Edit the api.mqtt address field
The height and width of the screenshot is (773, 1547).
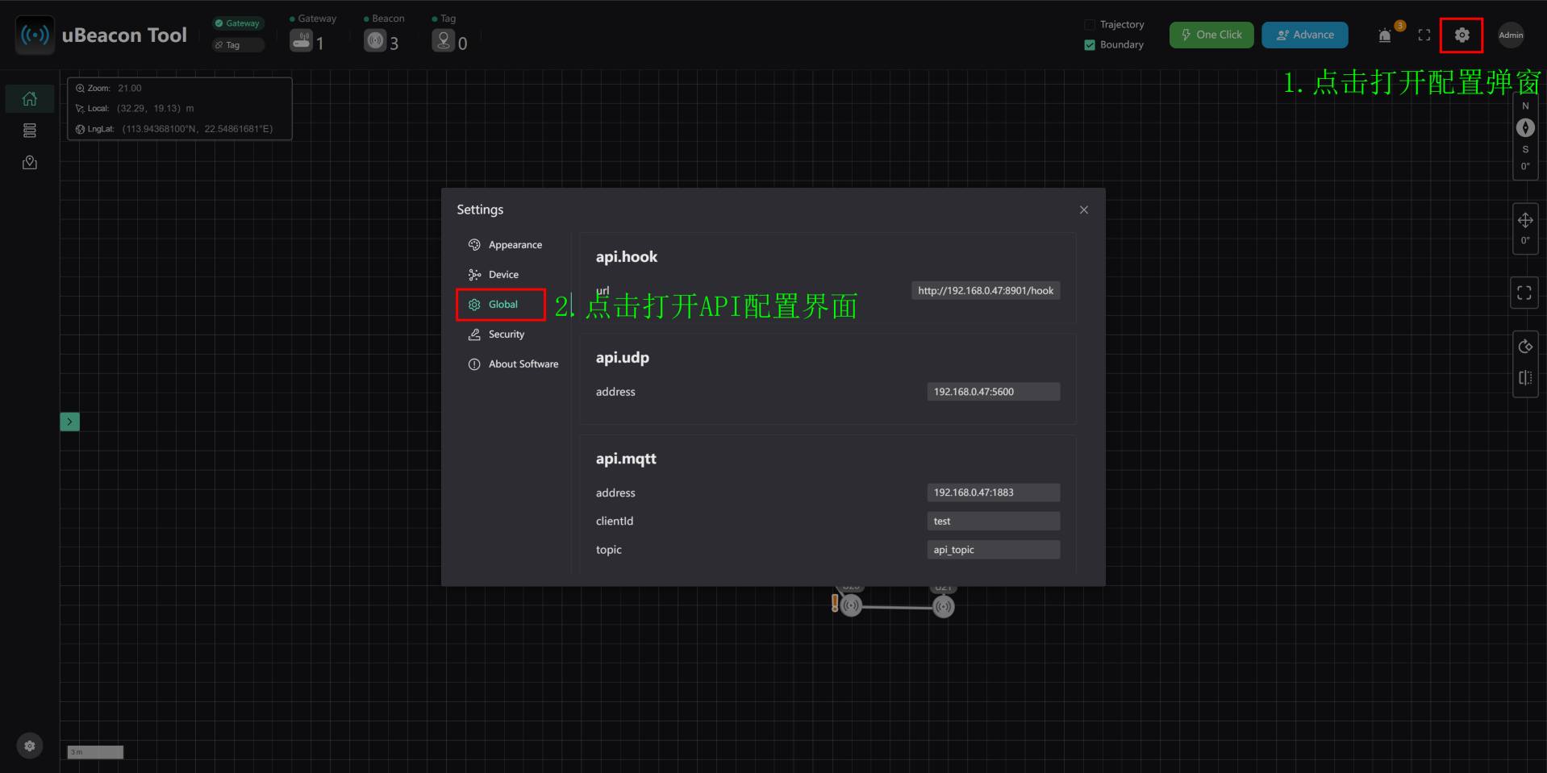click(x=994, y=492)
